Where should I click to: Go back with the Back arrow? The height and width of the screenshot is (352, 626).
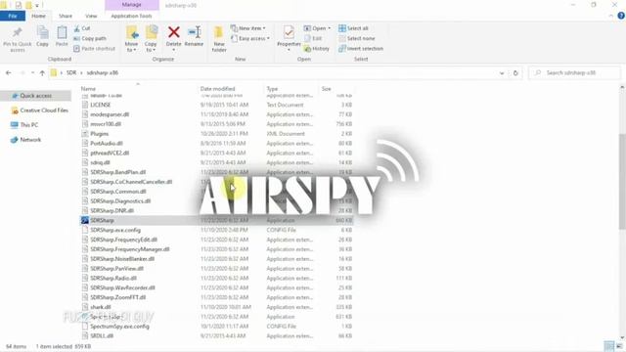pyautogui.click(x=9, y=73)
